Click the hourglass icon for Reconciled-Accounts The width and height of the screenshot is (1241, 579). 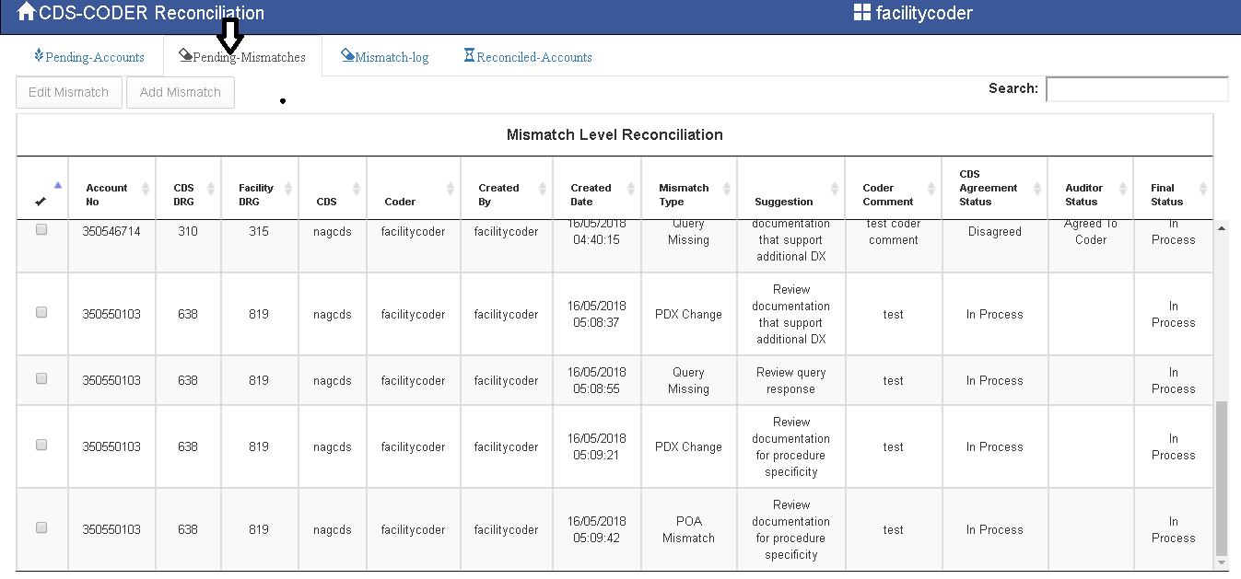[469, 56]
